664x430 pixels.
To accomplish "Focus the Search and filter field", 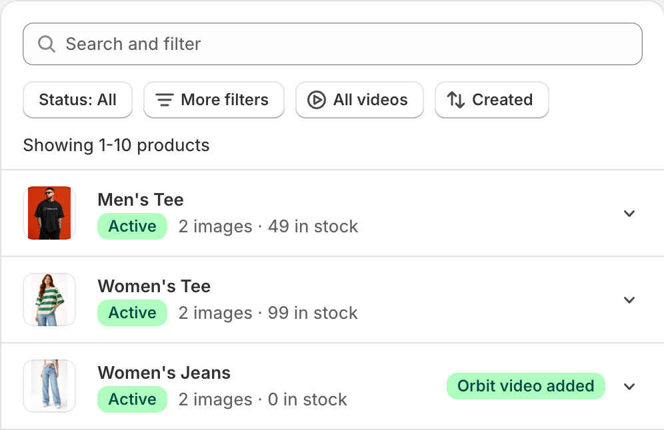I will (333, 44).
